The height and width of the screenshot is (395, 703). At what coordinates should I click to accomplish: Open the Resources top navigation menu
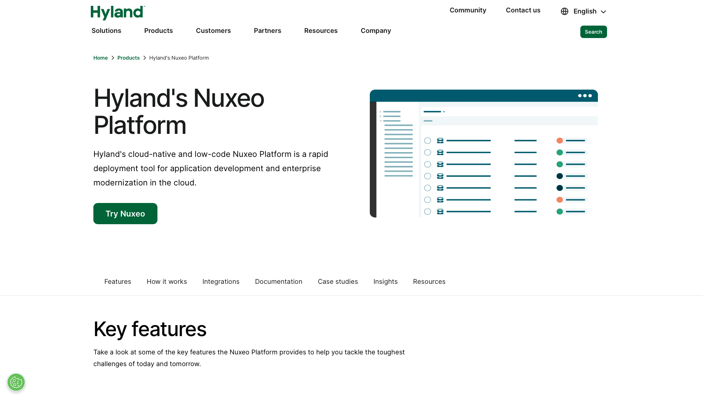[321, 31]
